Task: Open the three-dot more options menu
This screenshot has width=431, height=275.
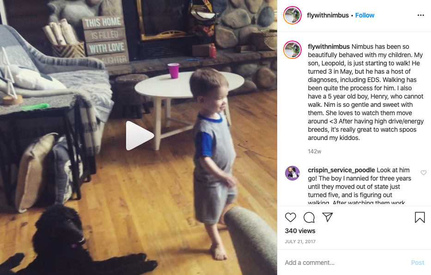Action: click(x=420, y=15)
